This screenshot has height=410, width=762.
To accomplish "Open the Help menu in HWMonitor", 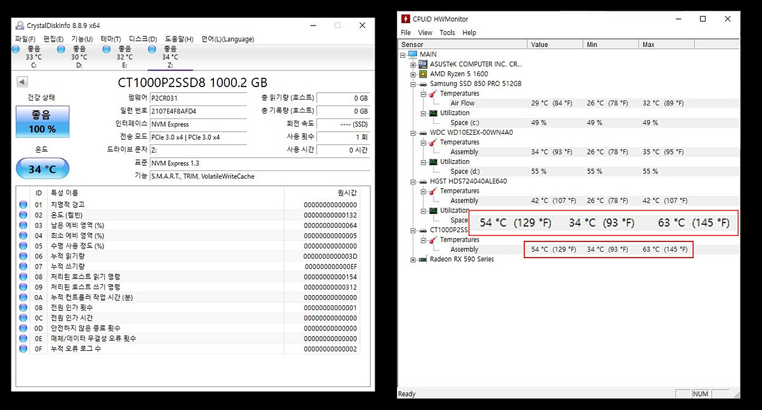I will (469, 32).
